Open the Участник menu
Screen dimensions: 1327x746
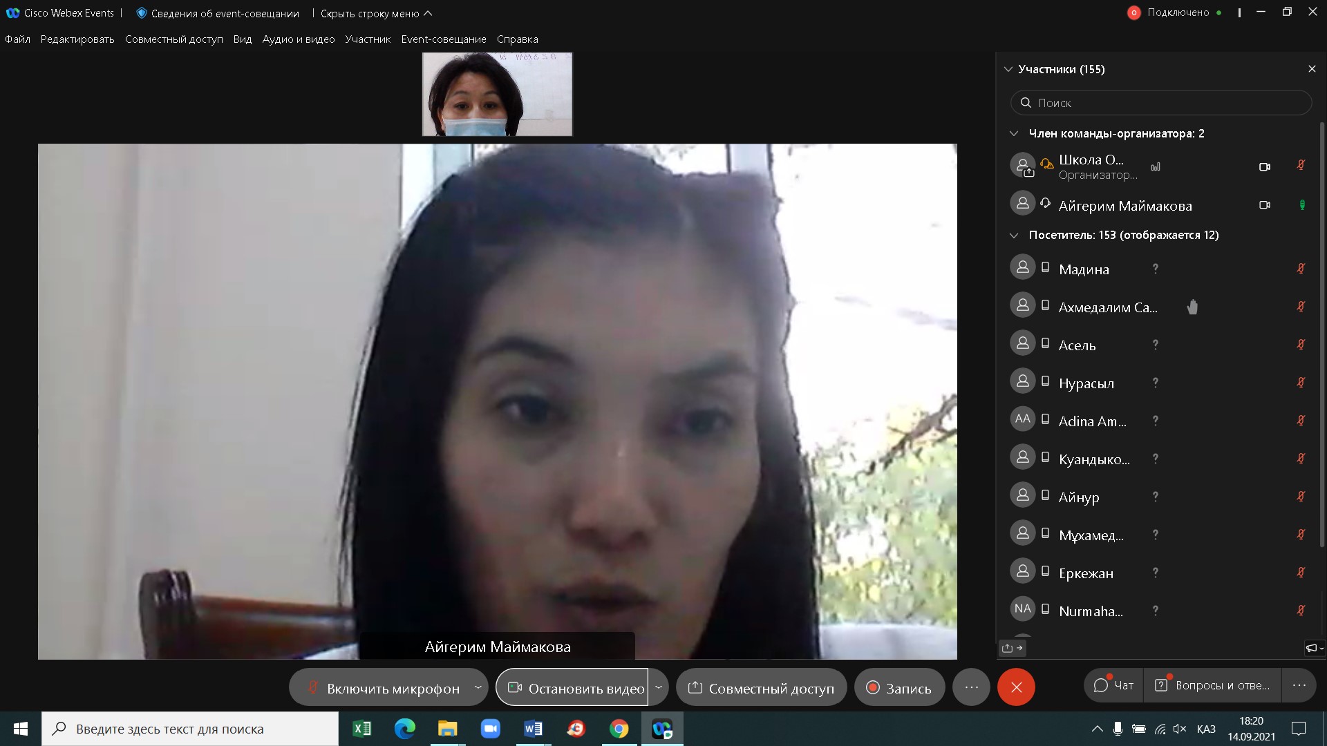click(368, 39)
